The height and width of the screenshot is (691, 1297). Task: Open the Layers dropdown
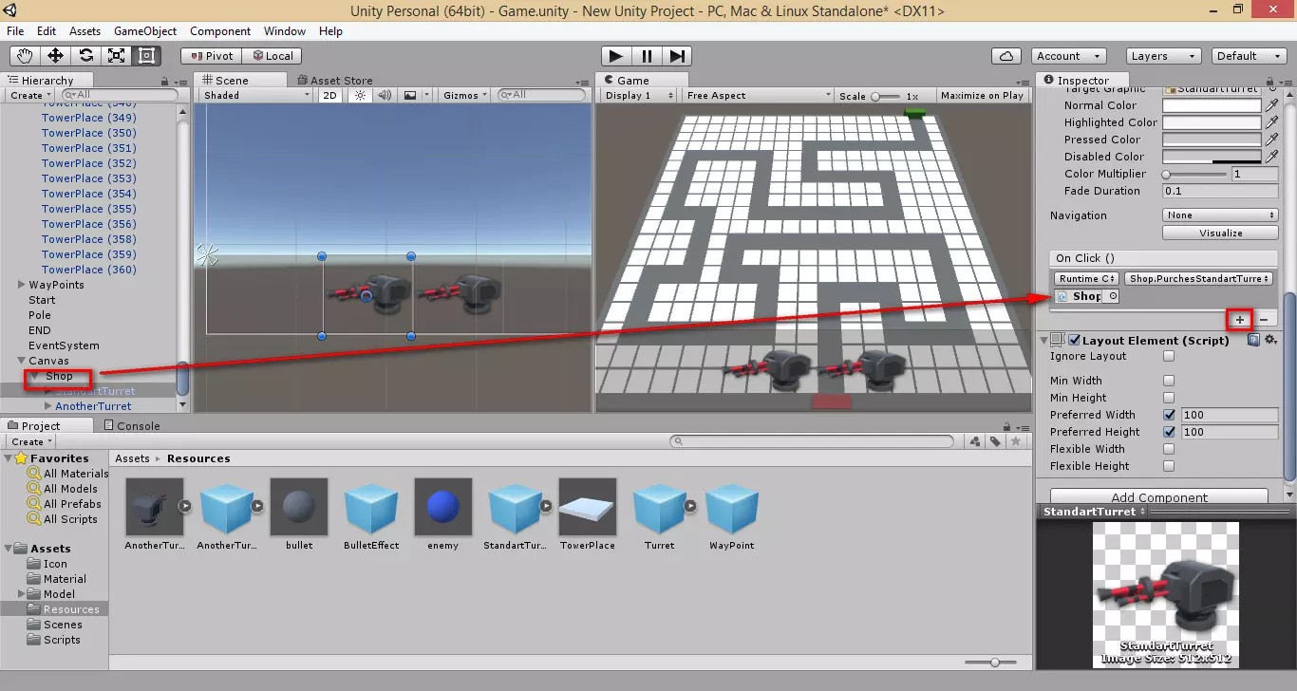(1163, 56)
